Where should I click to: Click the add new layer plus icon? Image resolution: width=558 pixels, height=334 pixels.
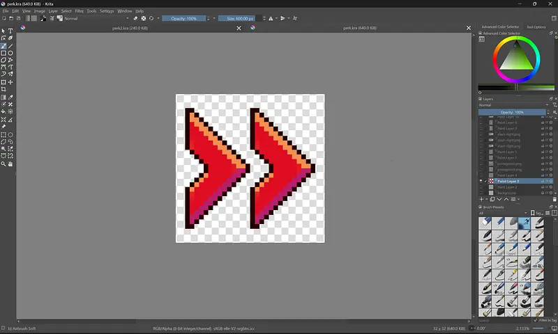[482, 199]
